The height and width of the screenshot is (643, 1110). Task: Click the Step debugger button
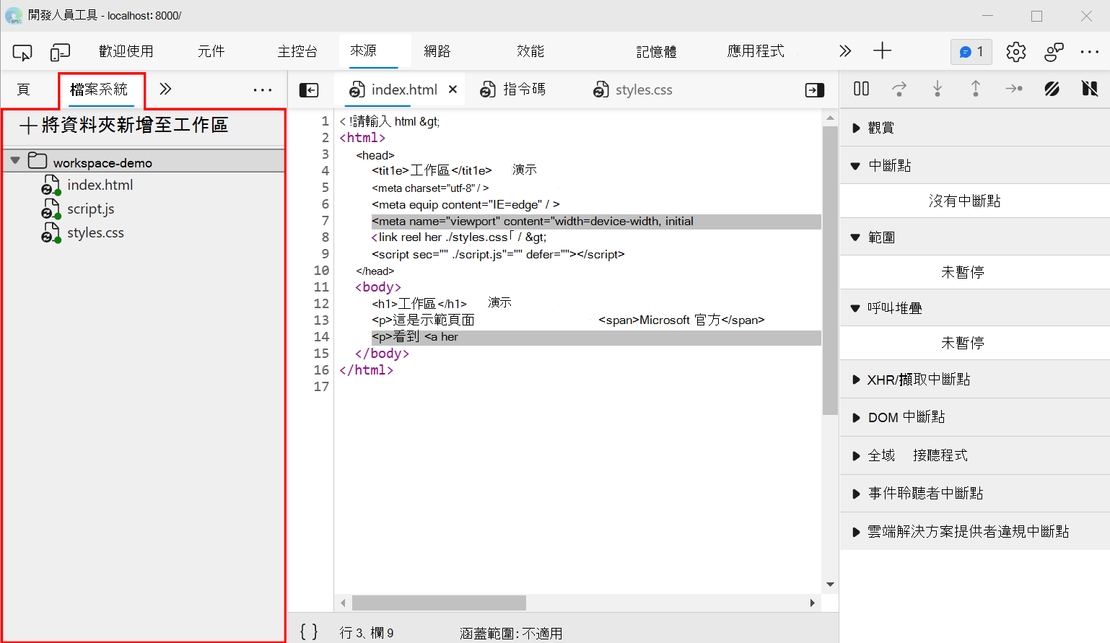[x=1014, y=89]
